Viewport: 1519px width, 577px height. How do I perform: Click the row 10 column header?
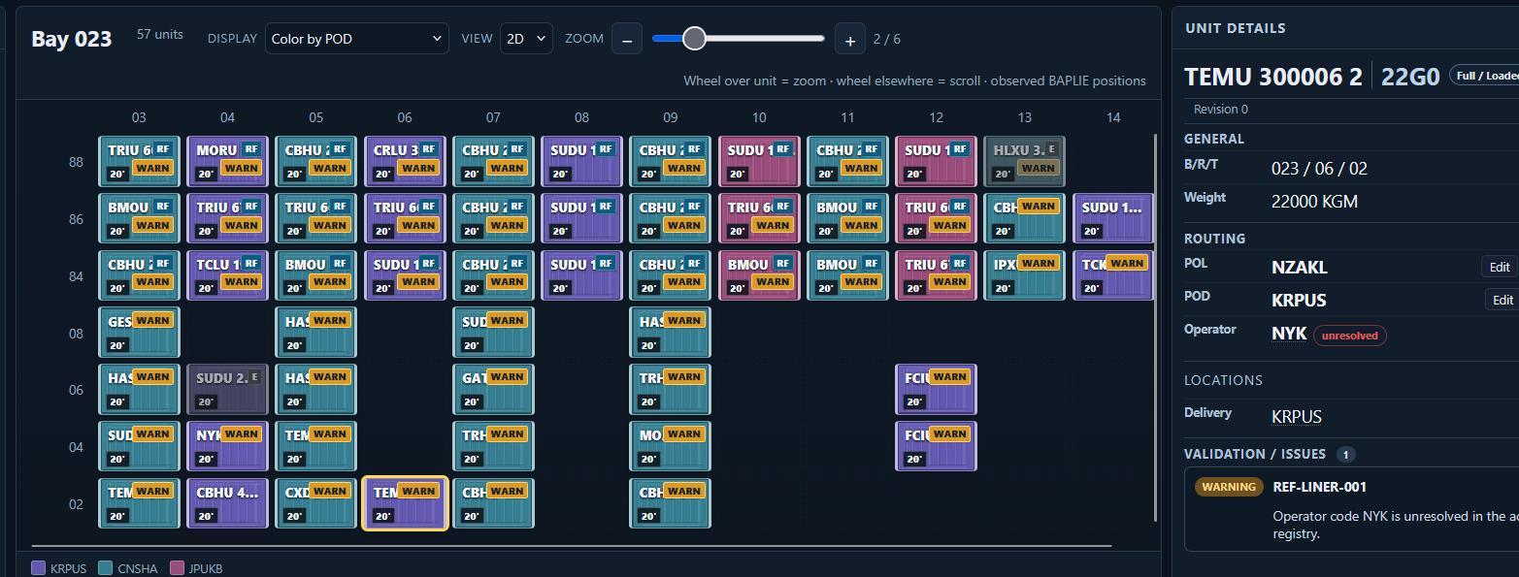(x=759, y=117)
